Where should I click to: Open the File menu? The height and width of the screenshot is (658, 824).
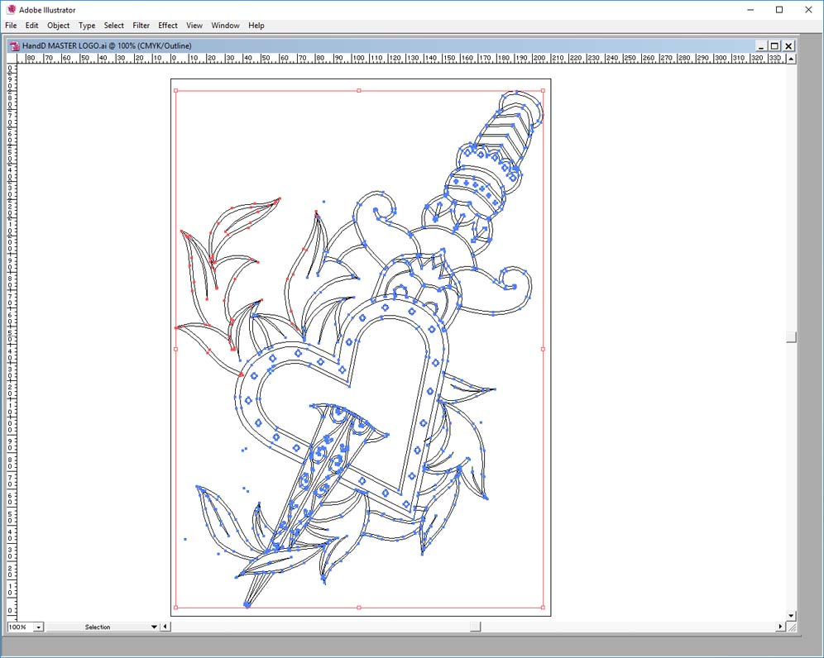tap(11, 26)
